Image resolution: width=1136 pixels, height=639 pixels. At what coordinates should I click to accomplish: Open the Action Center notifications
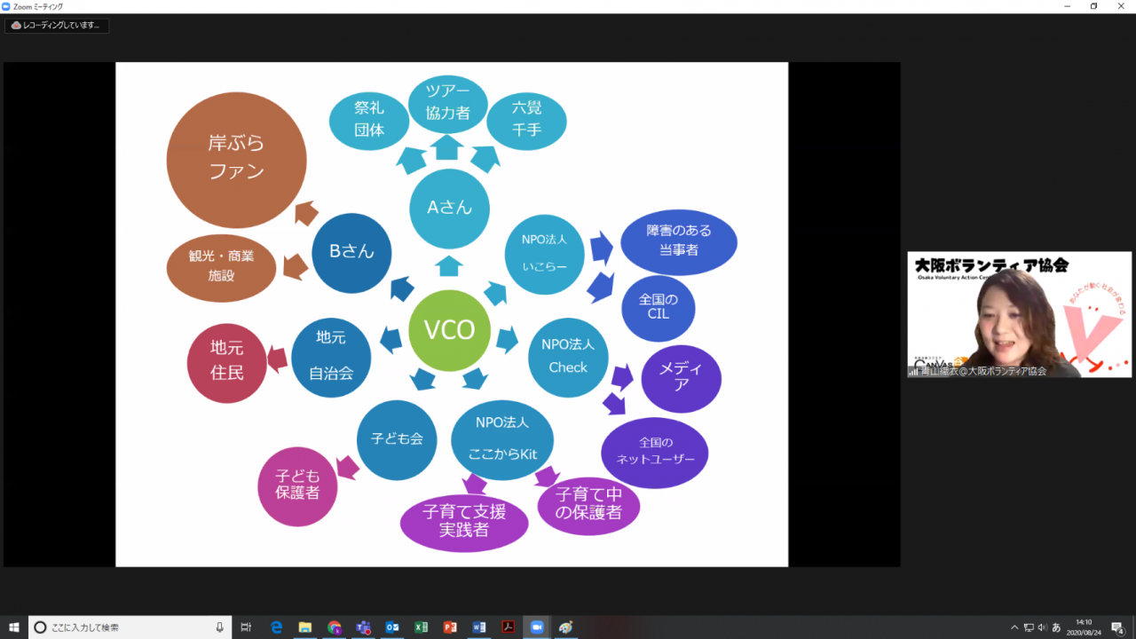pos(1117,627)
